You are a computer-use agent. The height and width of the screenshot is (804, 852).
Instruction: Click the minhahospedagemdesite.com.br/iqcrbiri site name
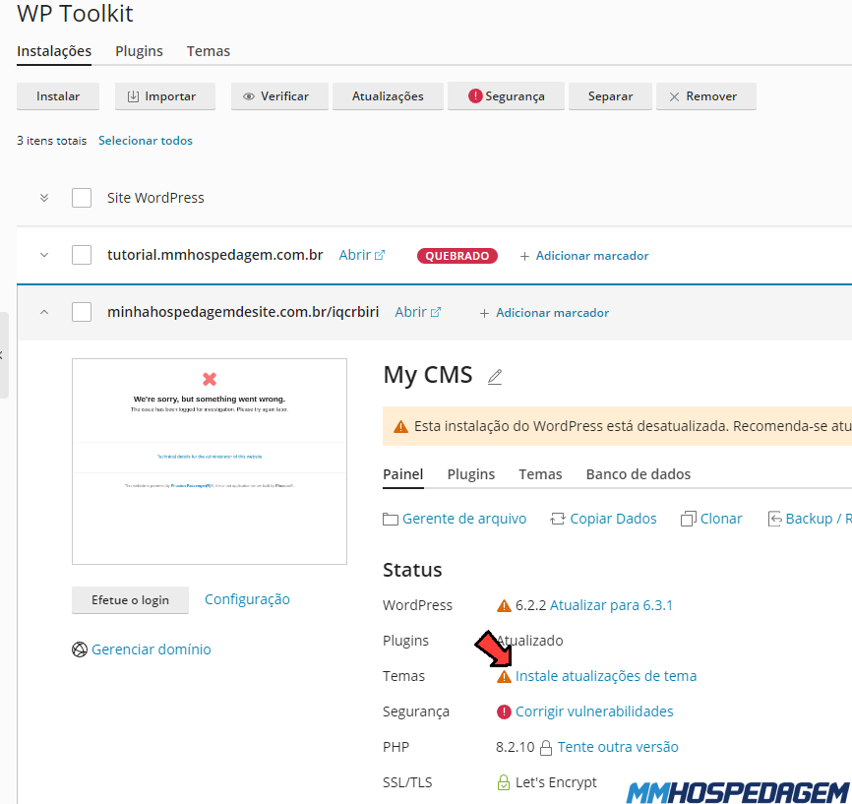tap(243, 312)
